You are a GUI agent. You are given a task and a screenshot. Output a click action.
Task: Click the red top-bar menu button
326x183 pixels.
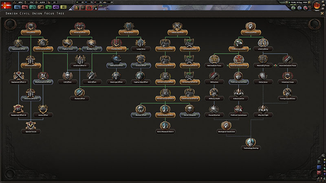[x=25, y=7]
